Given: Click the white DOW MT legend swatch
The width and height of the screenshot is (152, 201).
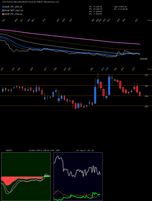Looking at the screenshot, I should point(3,11).
